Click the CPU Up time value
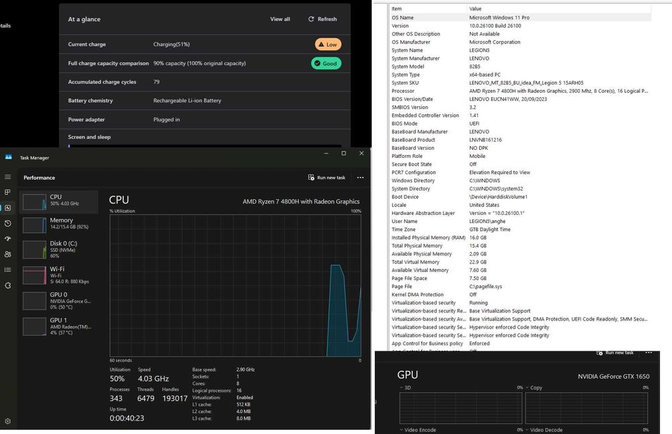The image size is (672, 434). [x=127, y=418]
